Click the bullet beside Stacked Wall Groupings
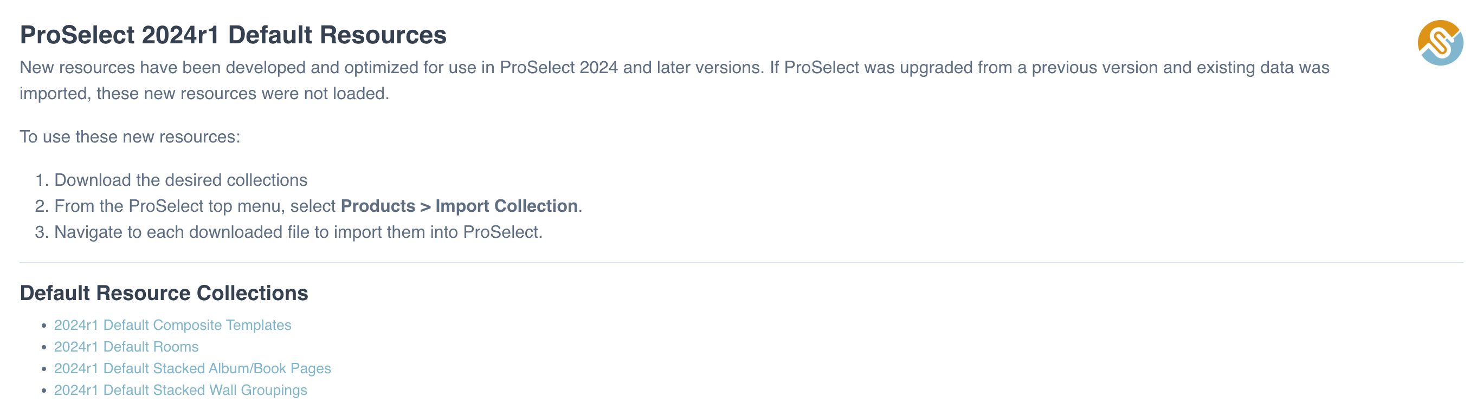This screenshot has height=416, width=1483. click(x=44, y=391)
